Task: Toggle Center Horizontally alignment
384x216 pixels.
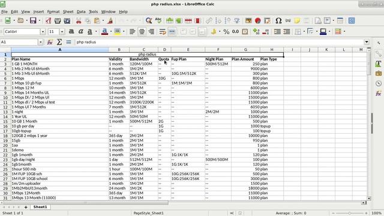Action: [142, 32]
